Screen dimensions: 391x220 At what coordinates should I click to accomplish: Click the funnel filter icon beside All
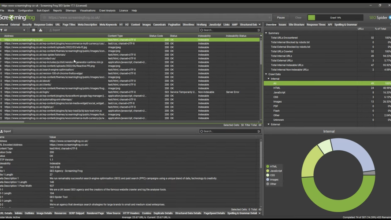[2, 30]
